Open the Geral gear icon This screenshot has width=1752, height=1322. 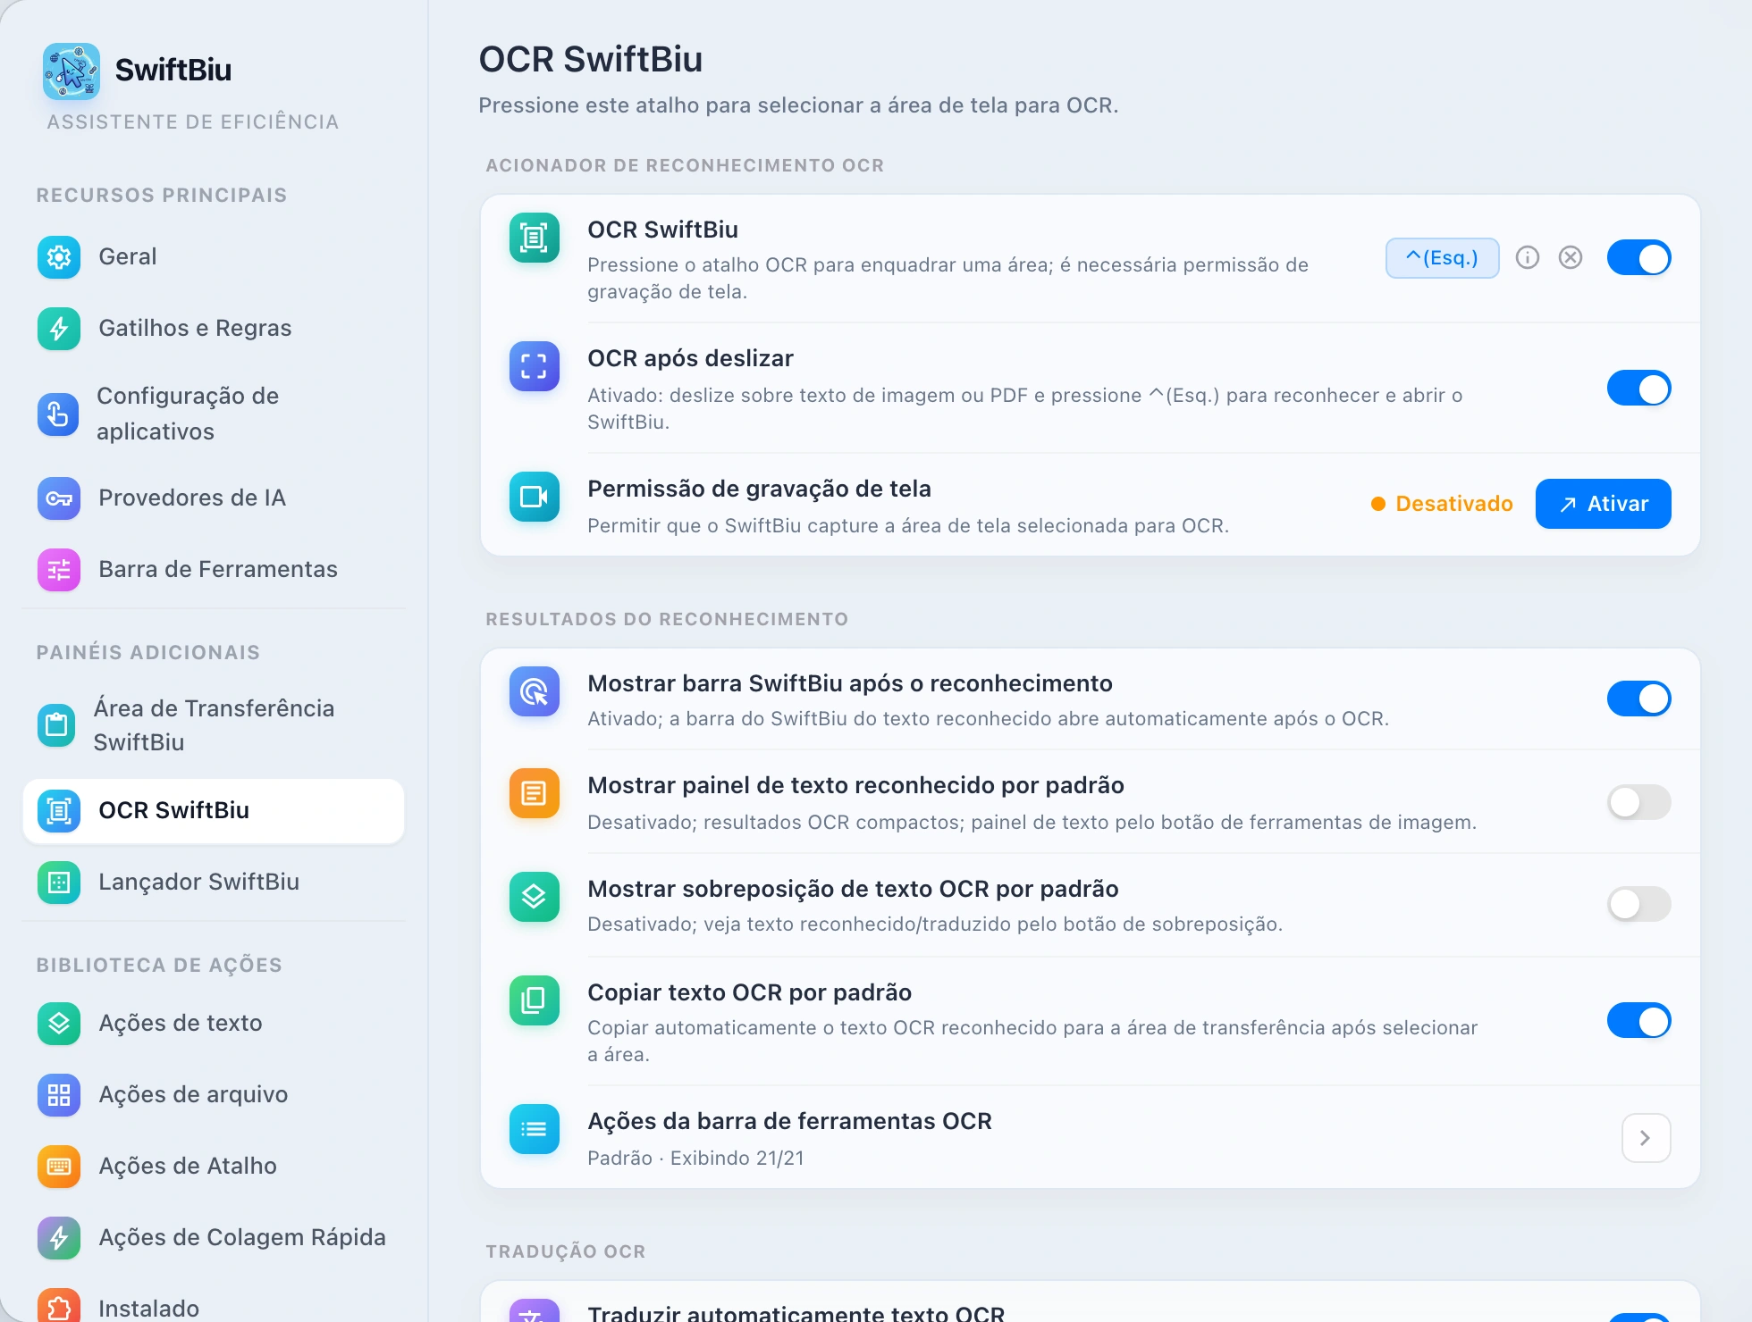[x=59, y=257]
